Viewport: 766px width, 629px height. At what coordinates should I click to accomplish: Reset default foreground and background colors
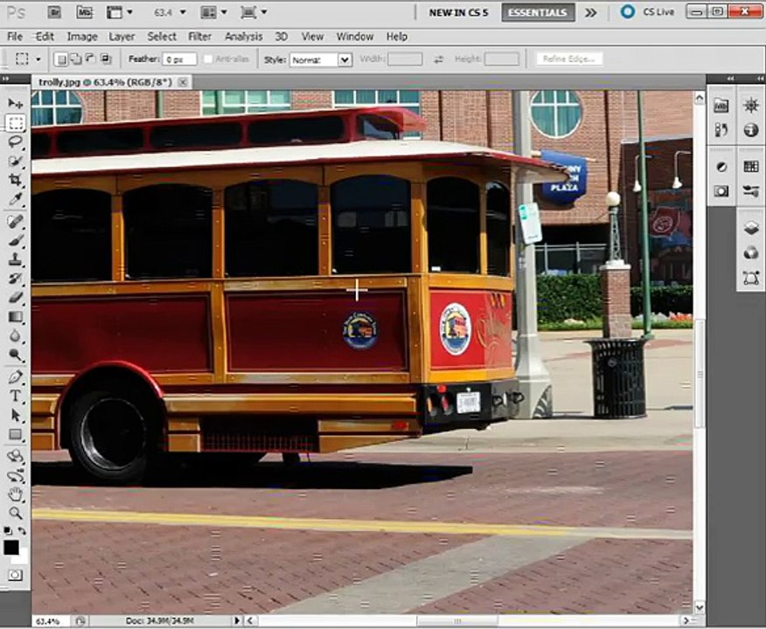7,530
